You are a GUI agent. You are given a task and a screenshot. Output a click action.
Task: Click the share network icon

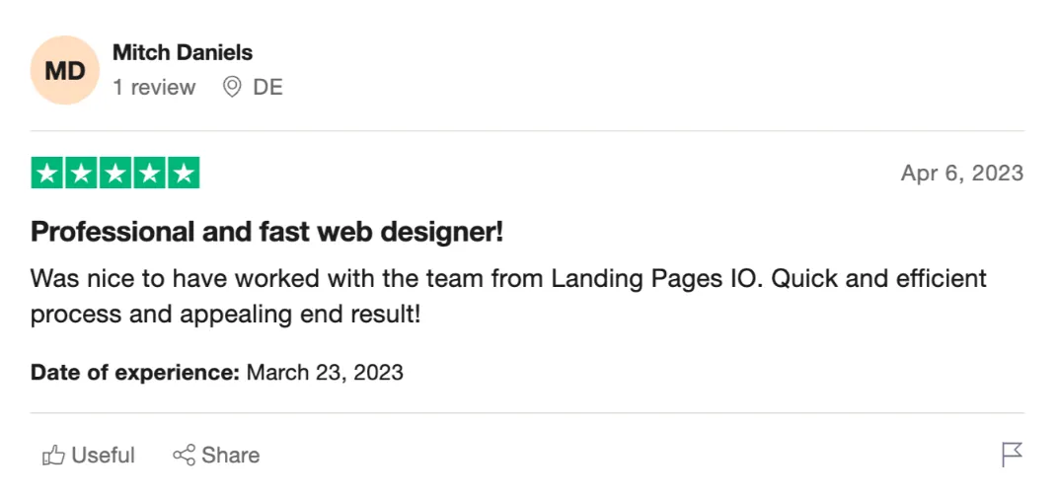pos(184,456)
